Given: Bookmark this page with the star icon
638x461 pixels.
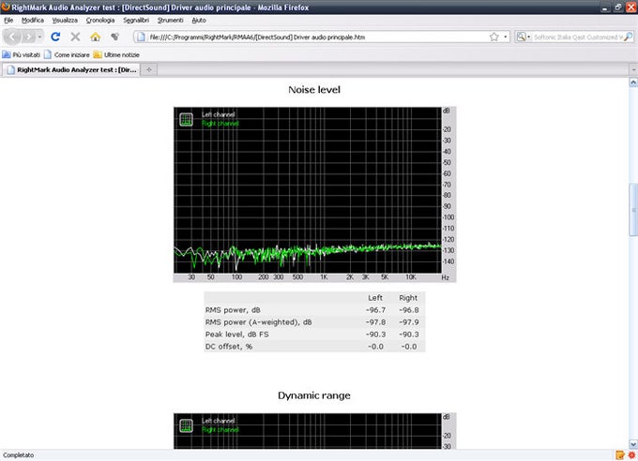Looking at the screenshot, I should (494, 37).
